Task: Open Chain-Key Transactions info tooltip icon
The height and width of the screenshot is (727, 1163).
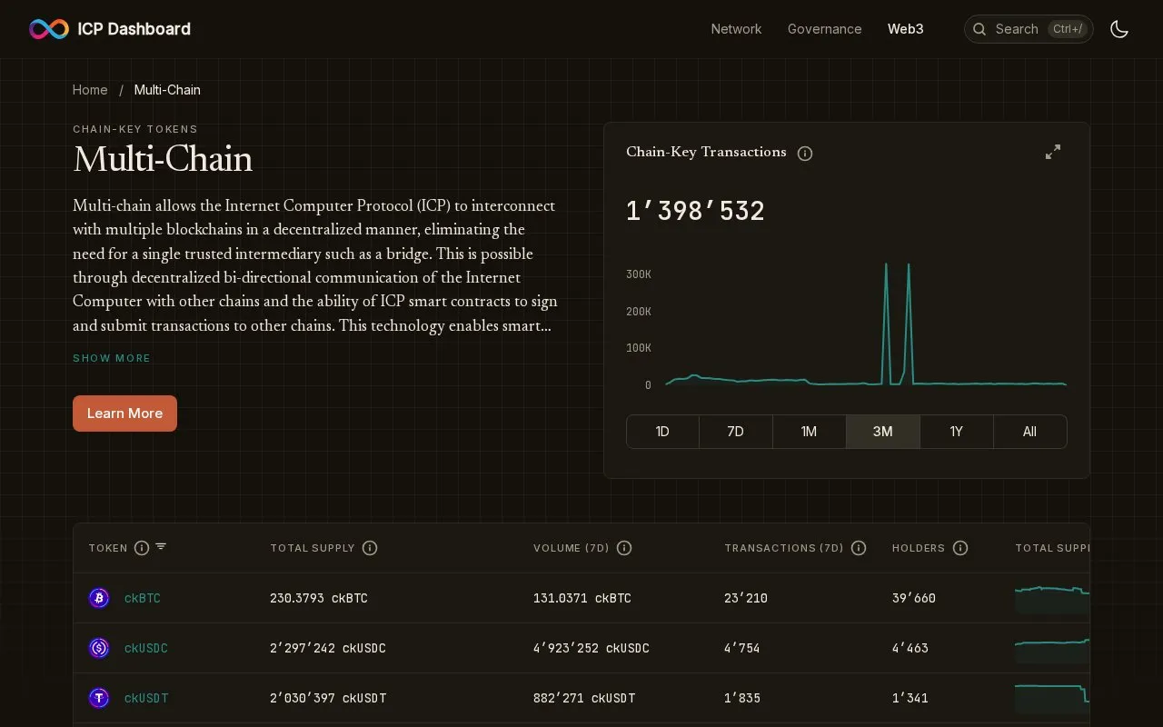Action: pos(805,153)
